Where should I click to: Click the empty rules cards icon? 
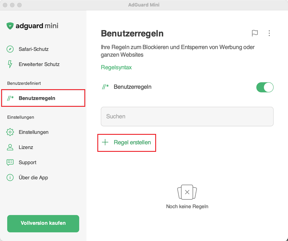(187, 192)
